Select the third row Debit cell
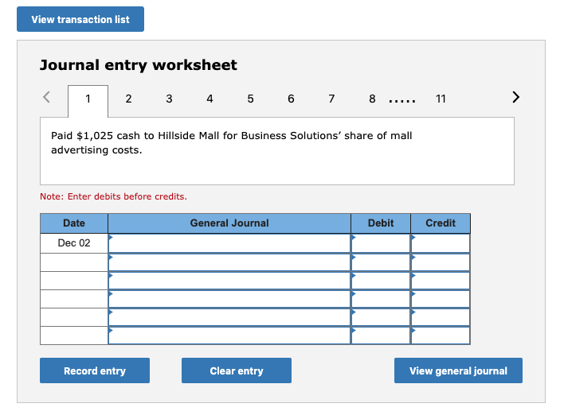The height and width of the screenshot is (415, 564). [x=381, y=281]
